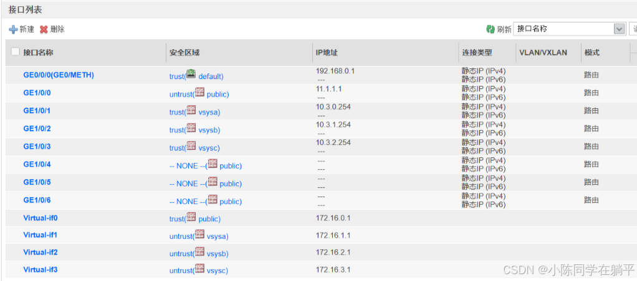Click 'untrust(' zone link in Virtual-if2 row
Image resolution: width=637 pixels, height=281 pixels.
(181, 254)
